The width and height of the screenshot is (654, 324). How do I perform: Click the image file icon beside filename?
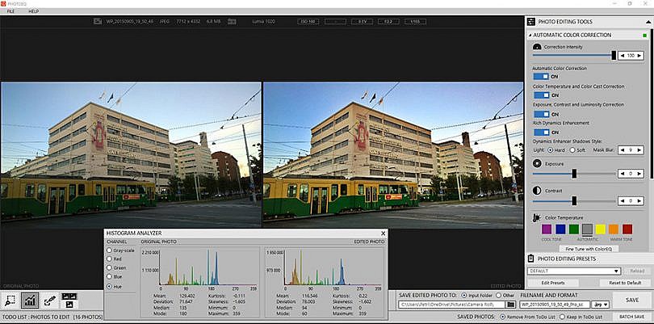tap(98, 21)
